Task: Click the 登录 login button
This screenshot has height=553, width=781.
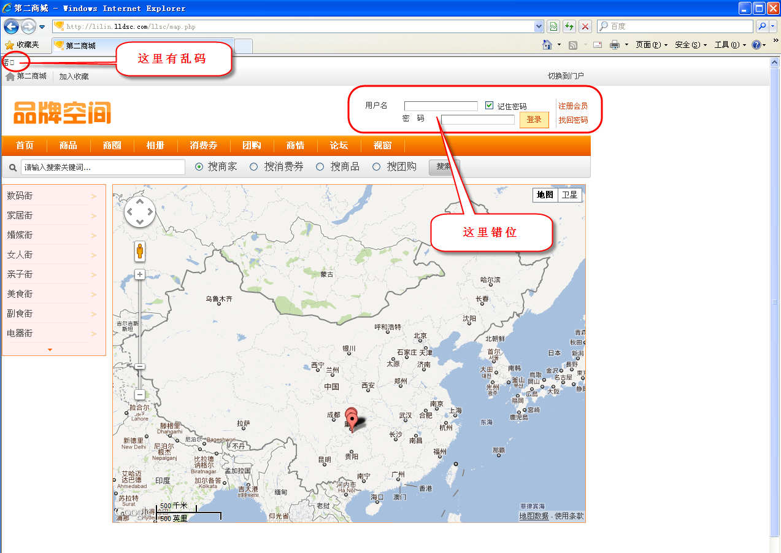Action: [x=534, y=120]
